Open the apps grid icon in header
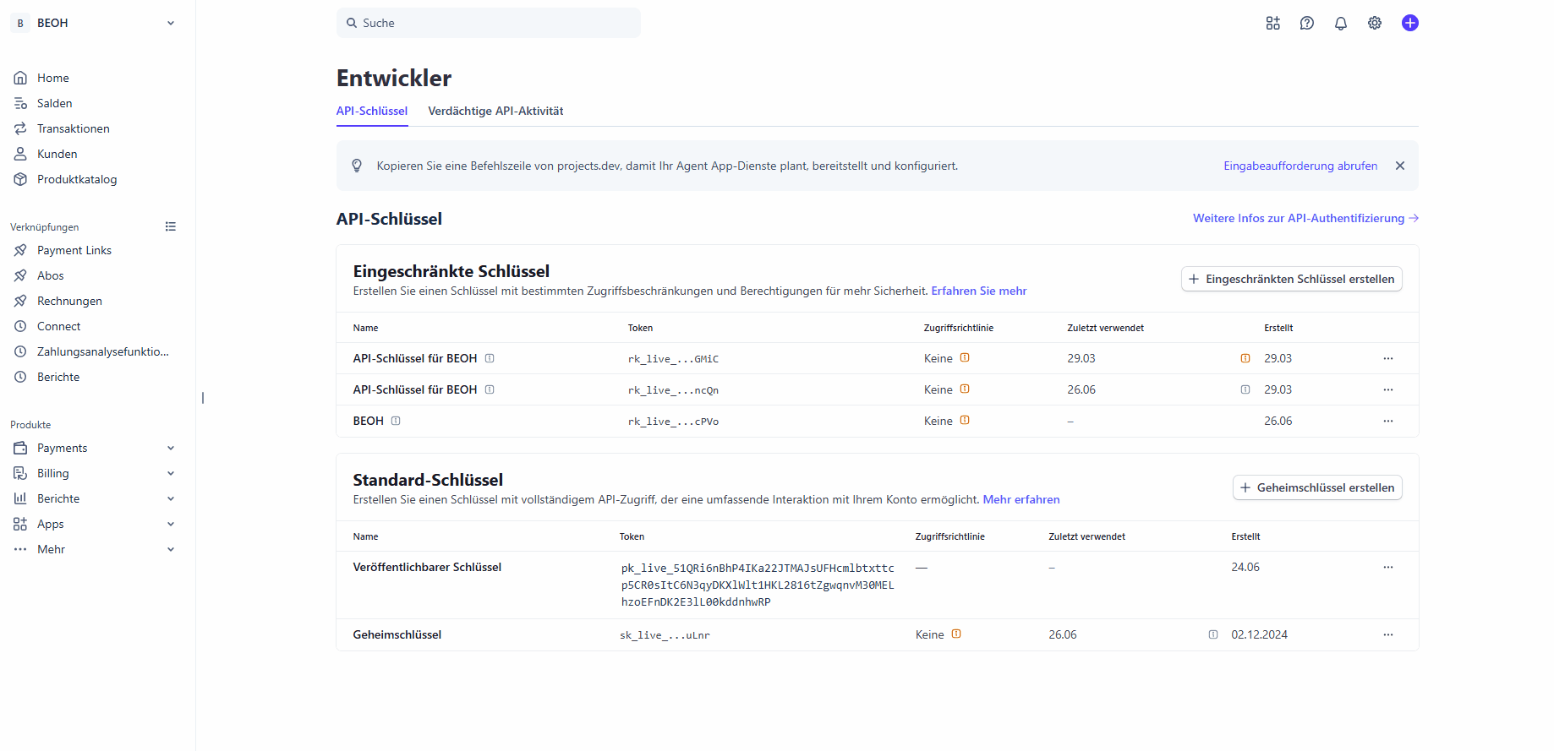 click(1272, 23)
